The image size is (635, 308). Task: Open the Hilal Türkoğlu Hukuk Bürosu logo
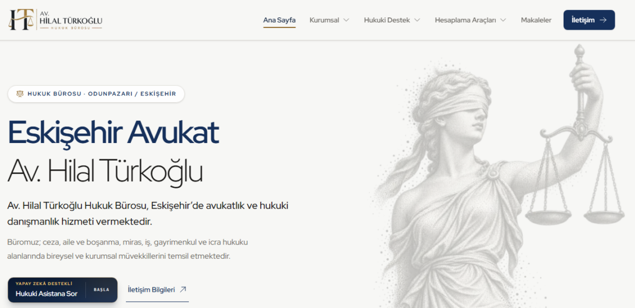56,20
